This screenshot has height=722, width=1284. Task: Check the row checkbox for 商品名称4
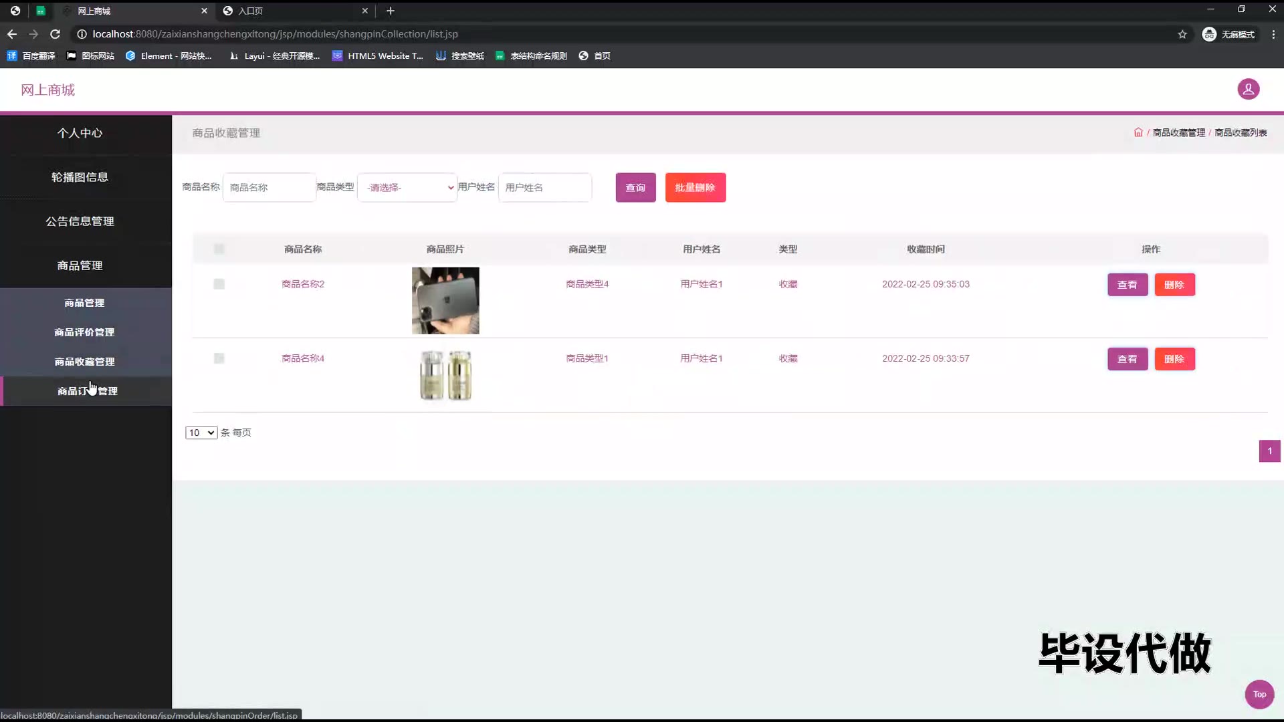pos(219,358)
